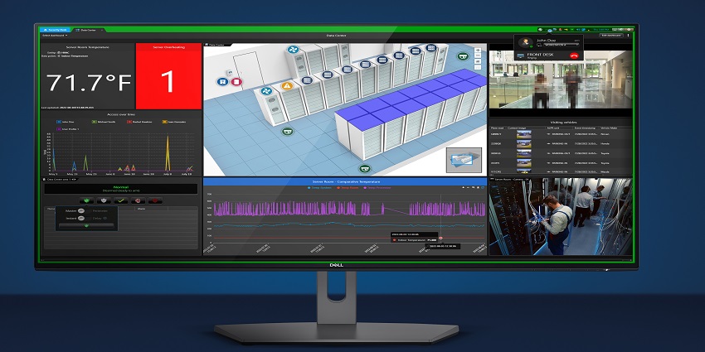Click the red target button in alarm panel
This screenshot has height=352, width=705.
click(x=138, y=200)
